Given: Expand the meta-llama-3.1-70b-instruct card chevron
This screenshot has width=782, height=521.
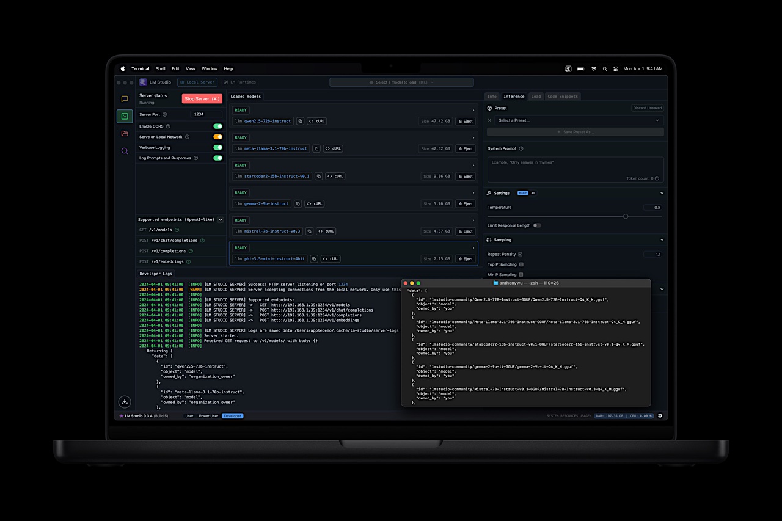Looking at the screenshot, I should click(473, 138).
